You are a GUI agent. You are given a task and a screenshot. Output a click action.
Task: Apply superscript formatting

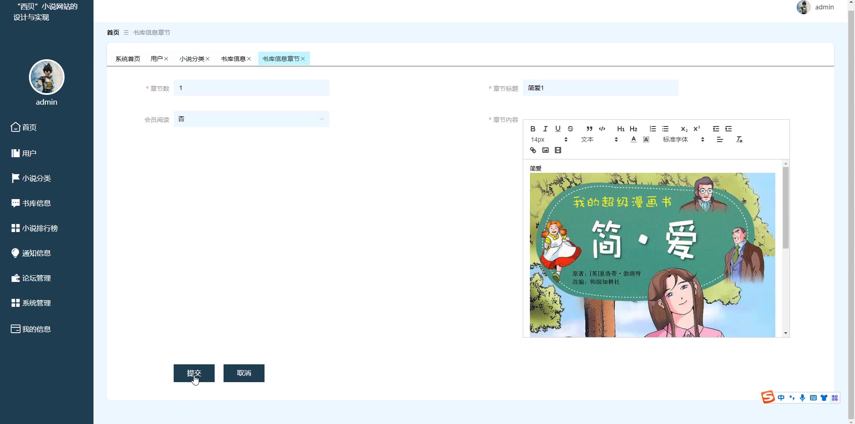[x=697, y=129]
